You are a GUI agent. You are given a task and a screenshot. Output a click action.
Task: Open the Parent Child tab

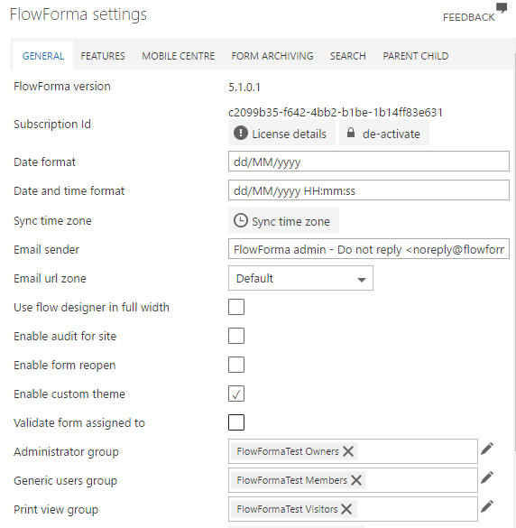point(415,56)
